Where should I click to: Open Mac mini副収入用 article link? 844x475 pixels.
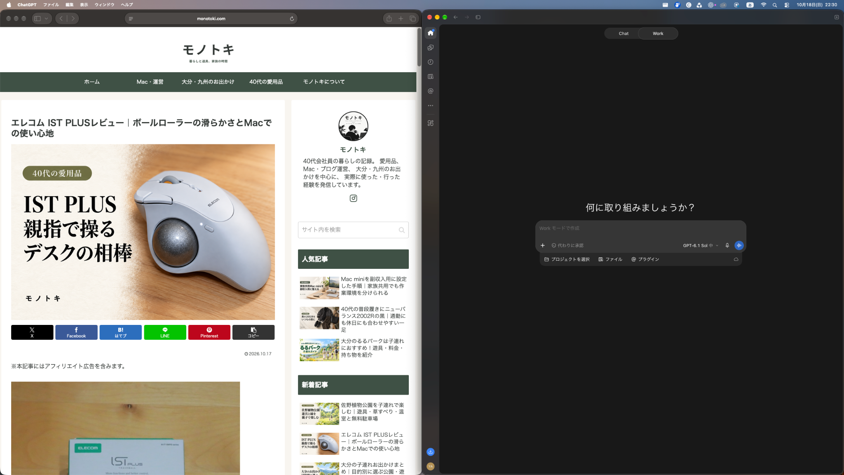point(374,286)
